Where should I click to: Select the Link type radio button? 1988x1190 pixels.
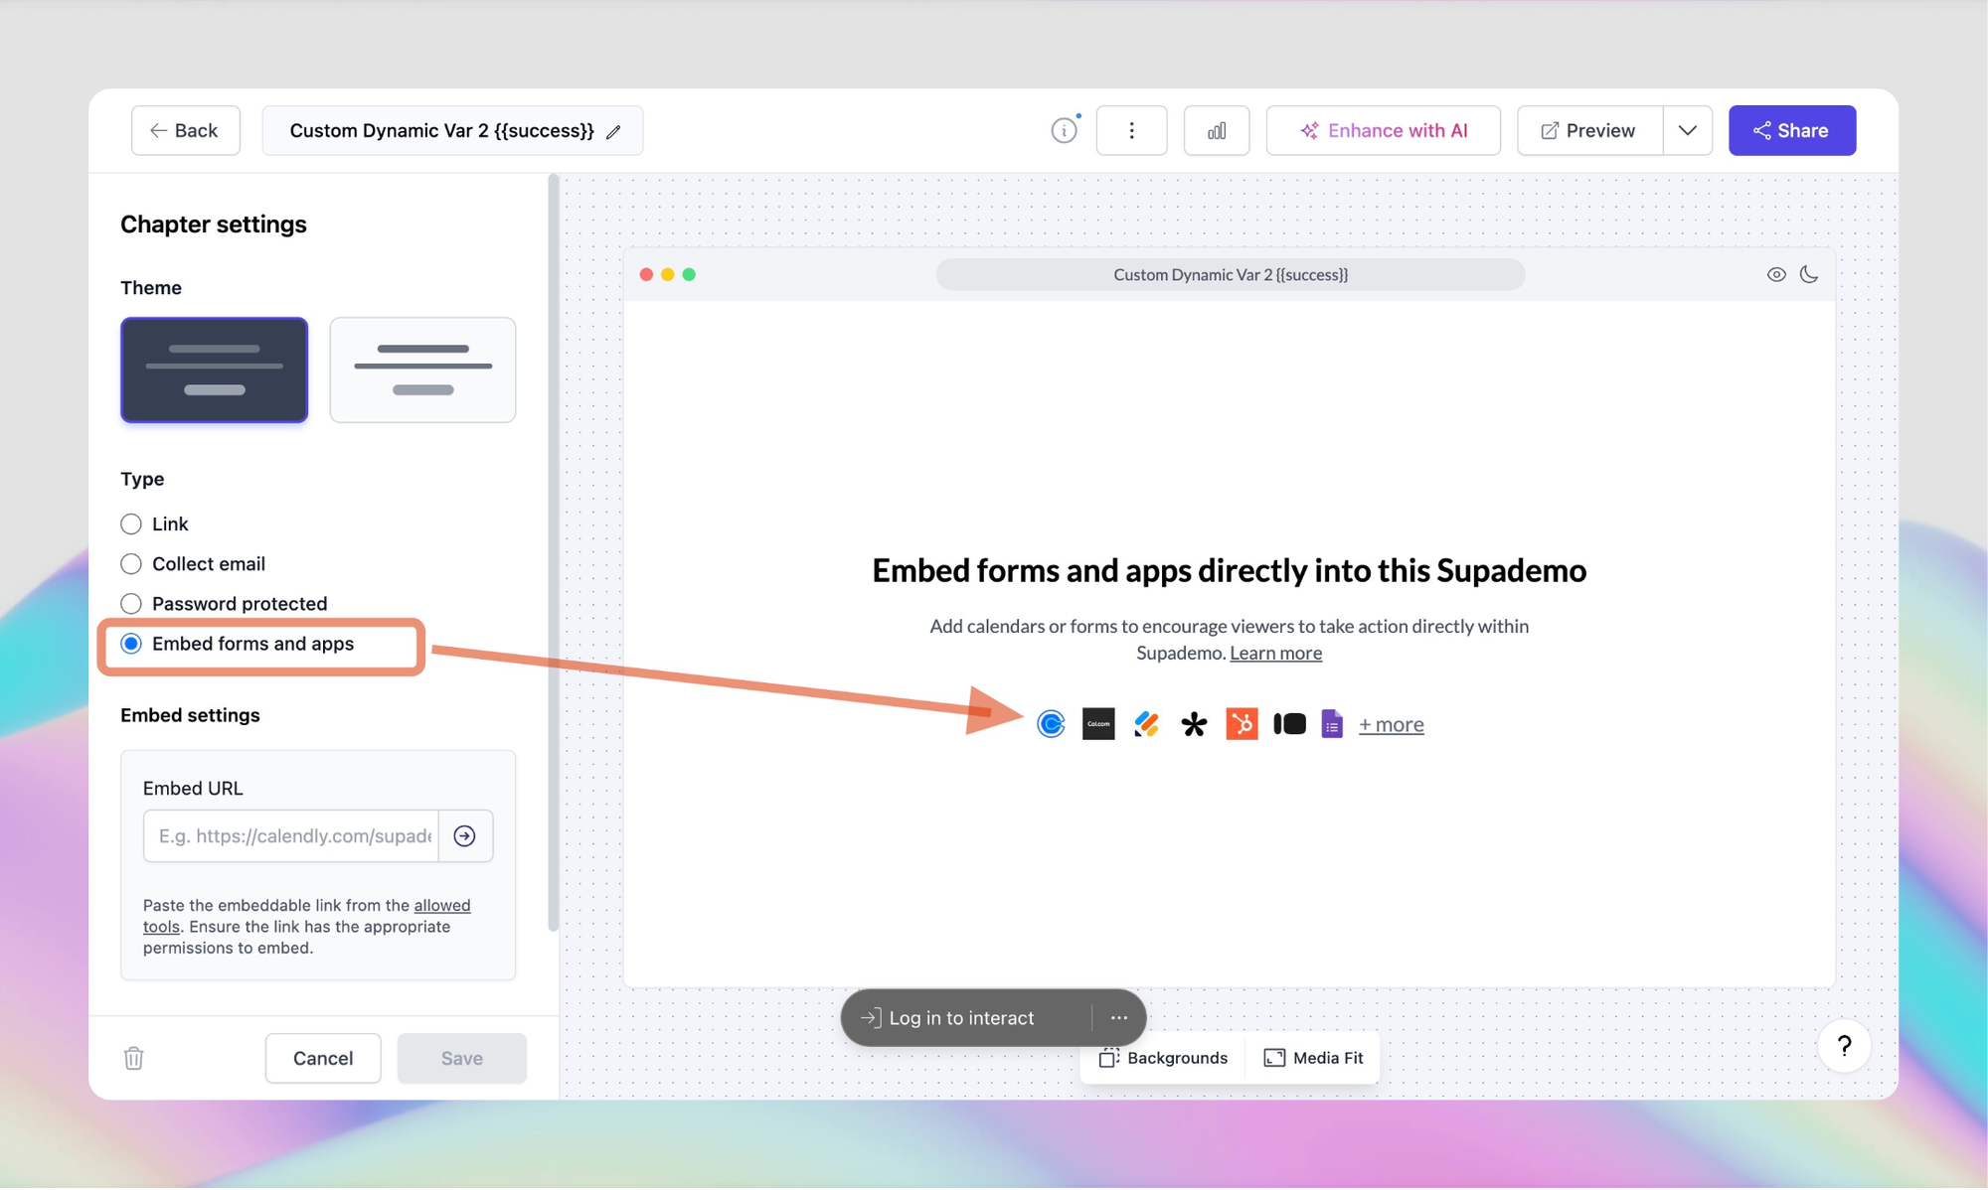tap(131, 523)
